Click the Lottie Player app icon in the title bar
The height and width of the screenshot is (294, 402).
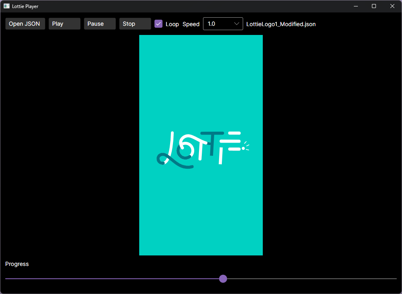coord(6,6)
